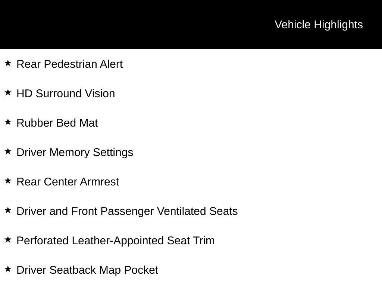
Task: Click the star beside Driver Memory Settings
Action: (x=8, y=151)
